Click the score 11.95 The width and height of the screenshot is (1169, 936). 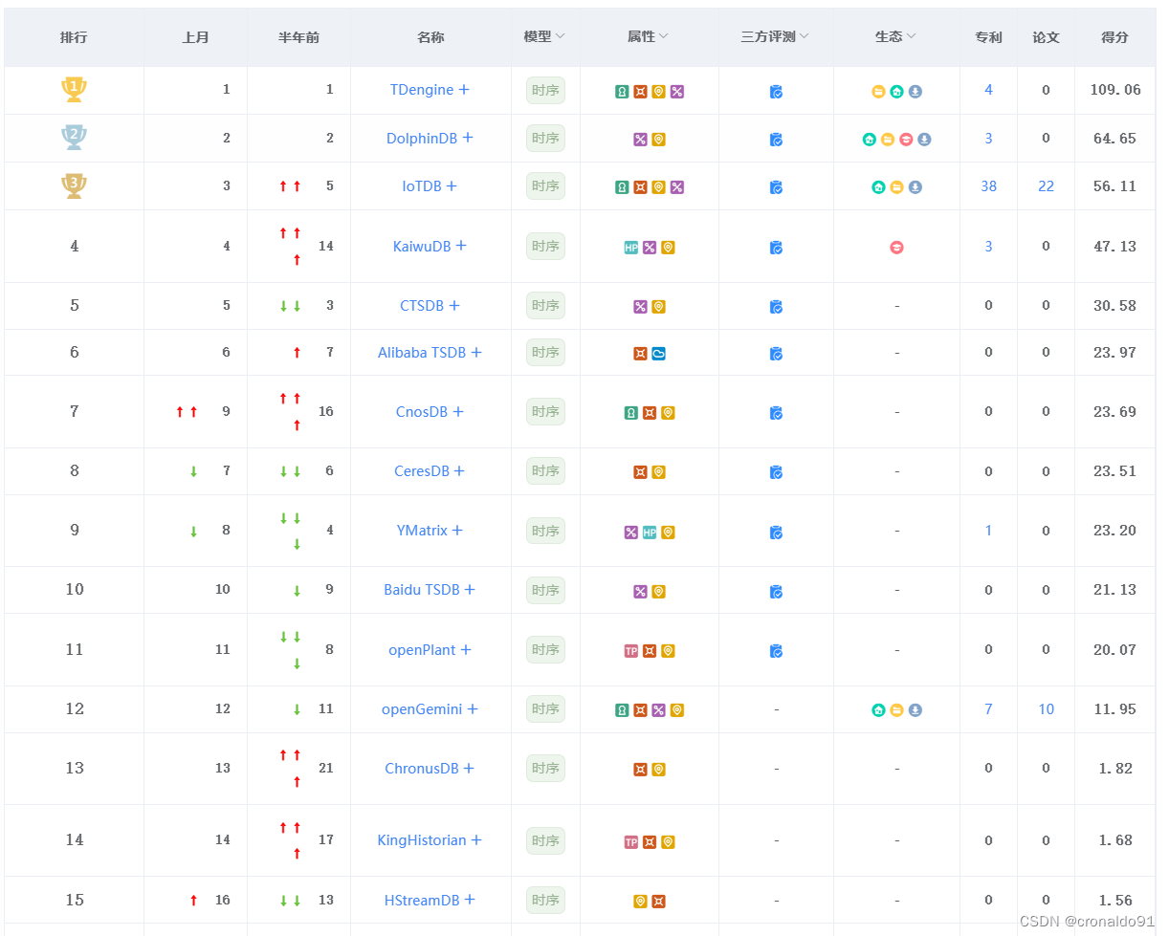coord(1115,709)
